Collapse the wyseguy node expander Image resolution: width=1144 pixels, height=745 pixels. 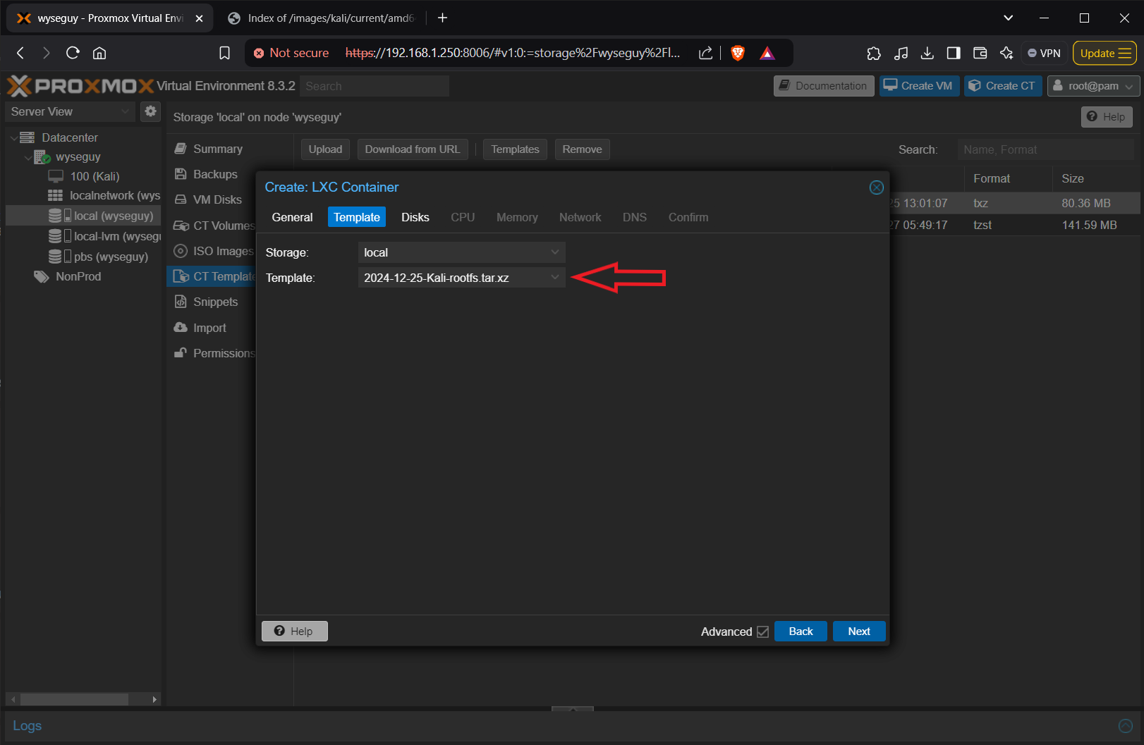point(28,157)
